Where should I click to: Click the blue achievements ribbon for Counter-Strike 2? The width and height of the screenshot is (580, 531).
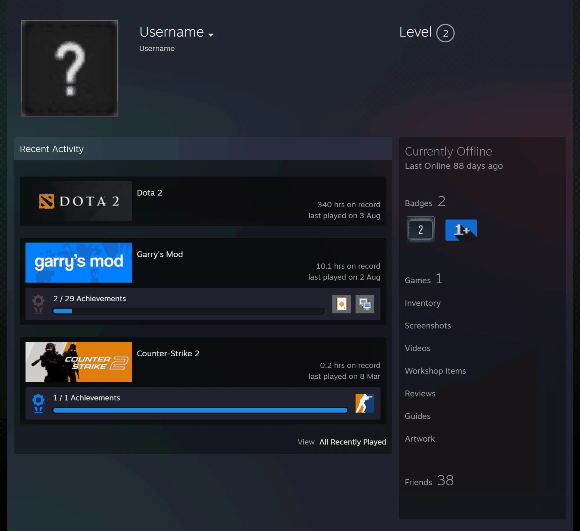[38, 403]
